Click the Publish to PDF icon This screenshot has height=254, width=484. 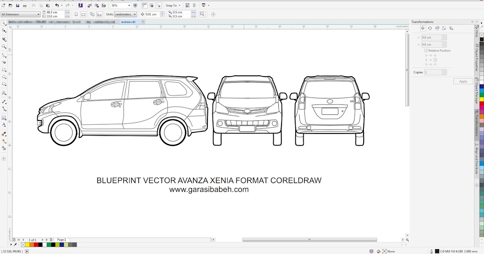tap(104, 6)
